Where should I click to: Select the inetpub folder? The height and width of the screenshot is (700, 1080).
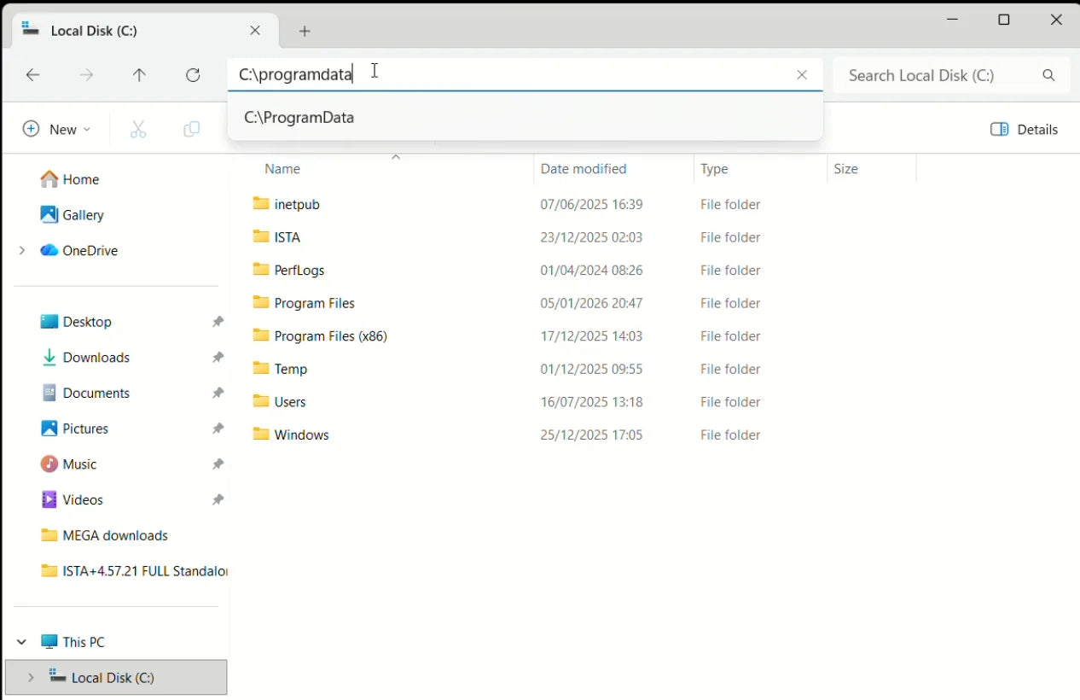pos(297,205)
